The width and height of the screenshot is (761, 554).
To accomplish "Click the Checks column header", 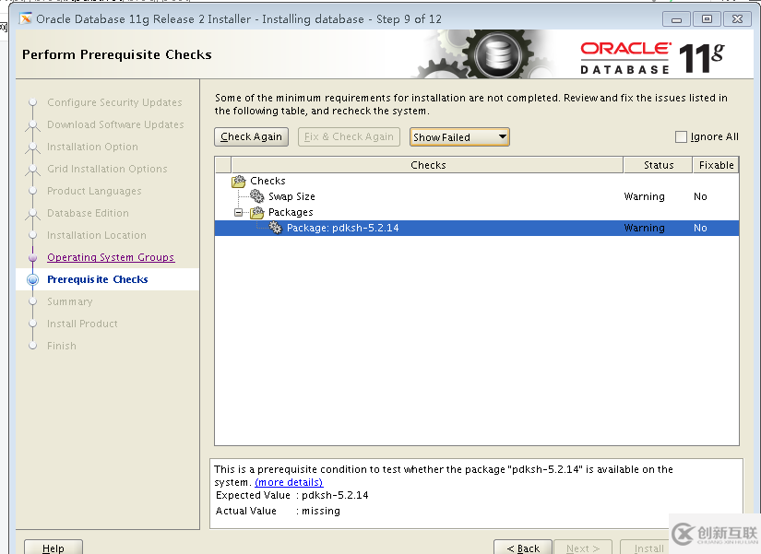I will [428, 165].
